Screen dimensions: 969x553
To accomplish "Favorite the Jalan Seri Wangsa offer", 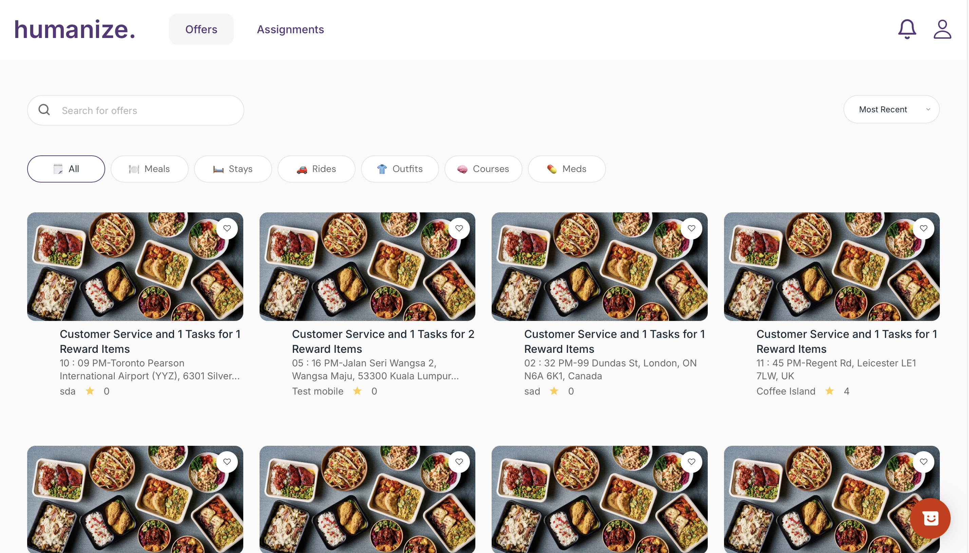I will tap(459, 228).
